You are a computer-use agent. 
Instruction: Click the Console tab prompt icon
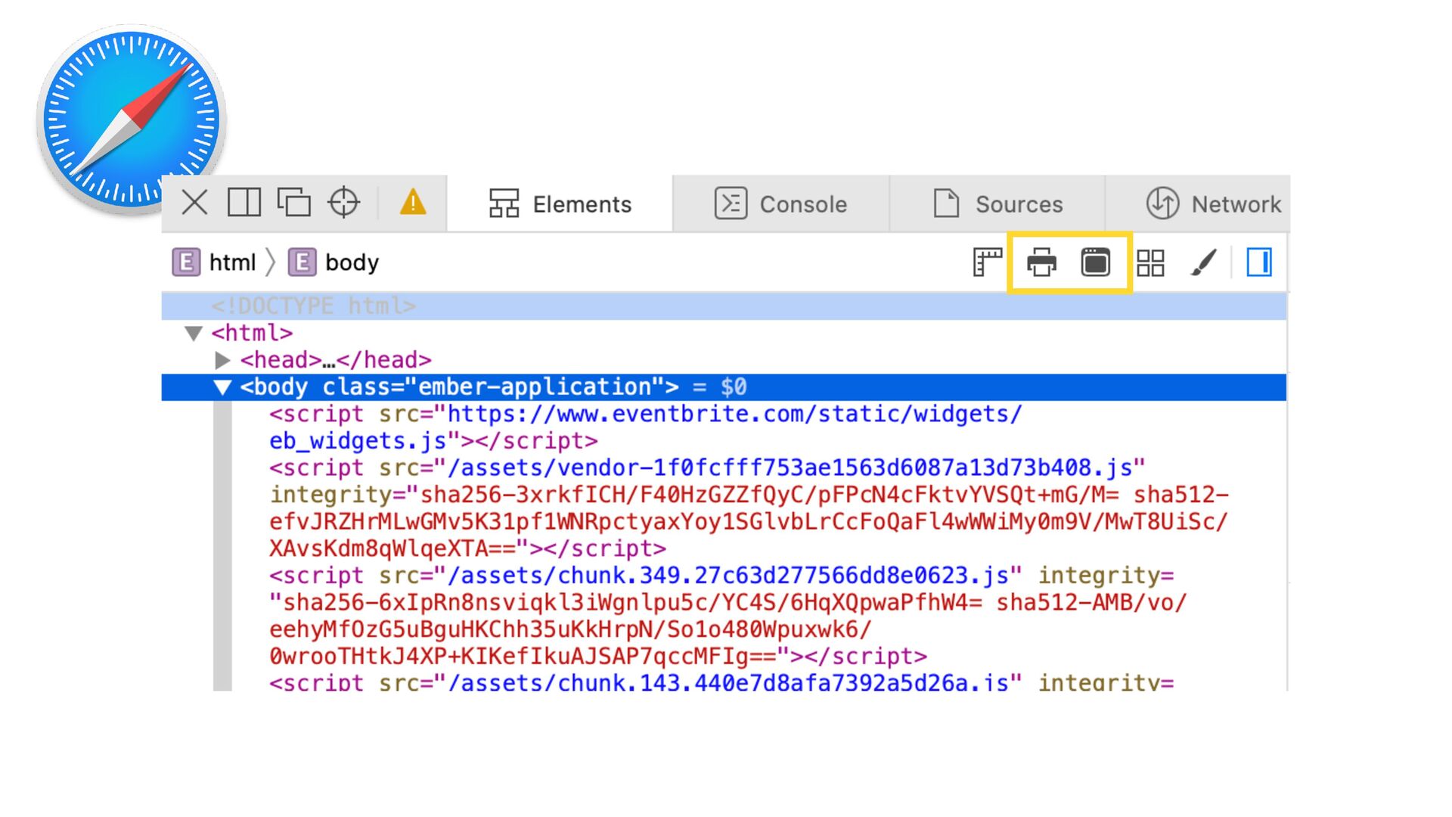click(731, 203)
